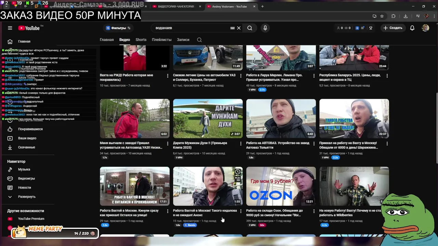The image size is (438, 246).
Task: Select the Видео channel tab
Action: (125, 40)
